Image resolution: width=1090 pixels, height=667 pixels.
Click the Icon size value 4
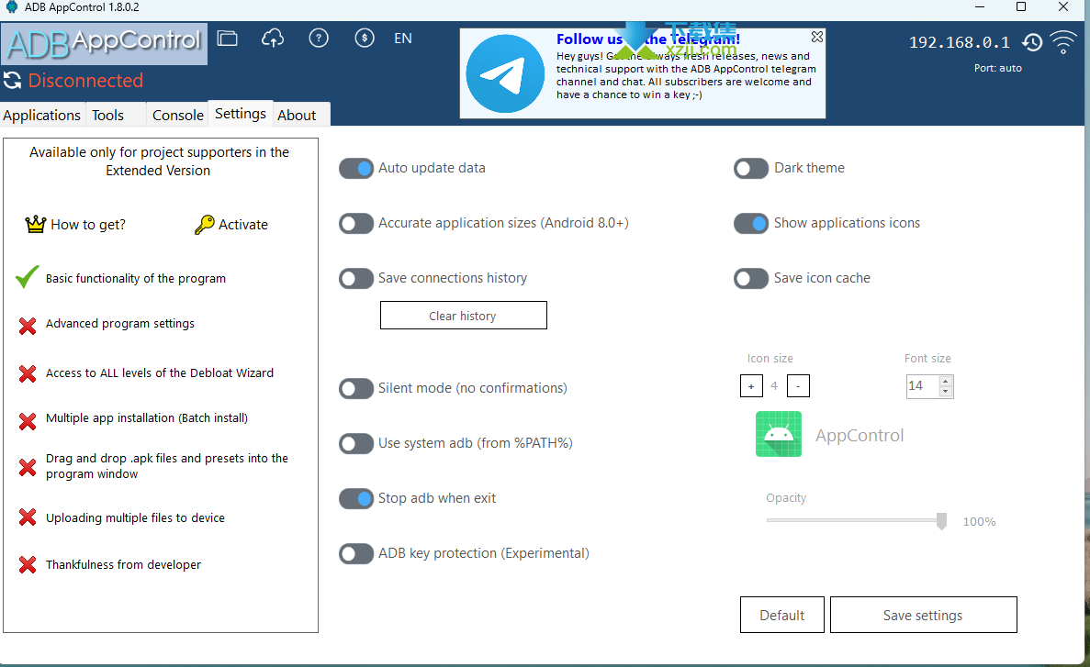coord(774,385)
